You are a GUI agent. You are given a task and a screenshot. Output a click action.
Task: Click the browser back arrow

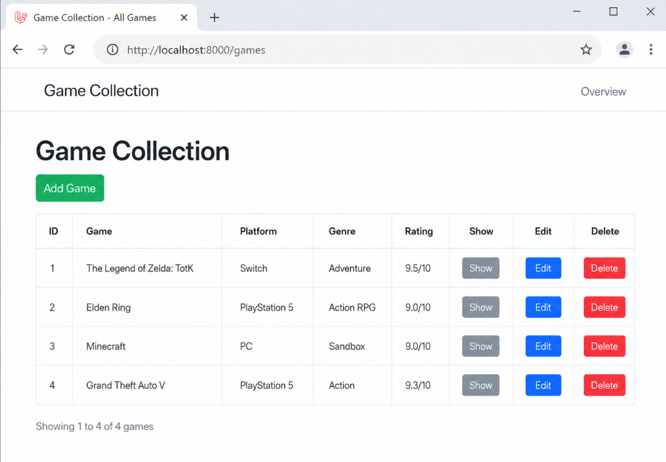[x=17, y=50]
